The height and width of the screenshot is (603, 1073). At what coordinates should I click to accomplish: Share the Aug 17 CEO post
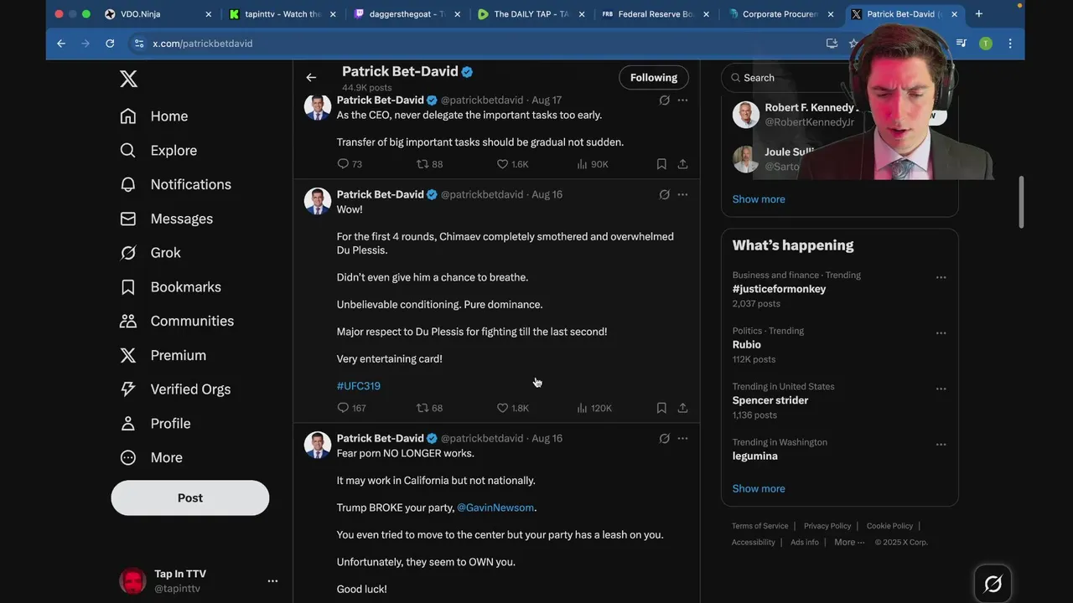(x=682, y=164)
